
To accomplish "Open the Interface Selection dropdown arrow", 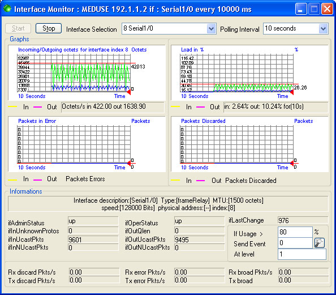I will click(x=212, y=28).
